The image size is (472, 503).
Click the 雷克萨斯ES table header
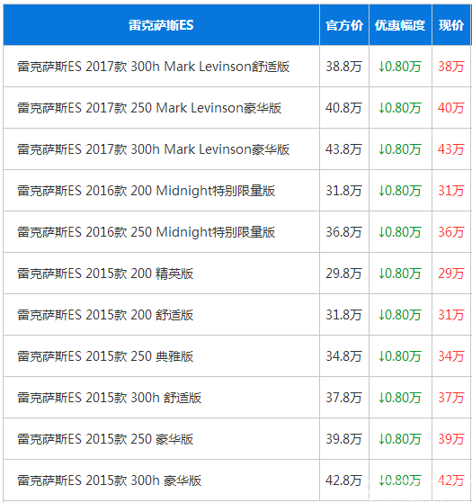(x=161, y=25)
